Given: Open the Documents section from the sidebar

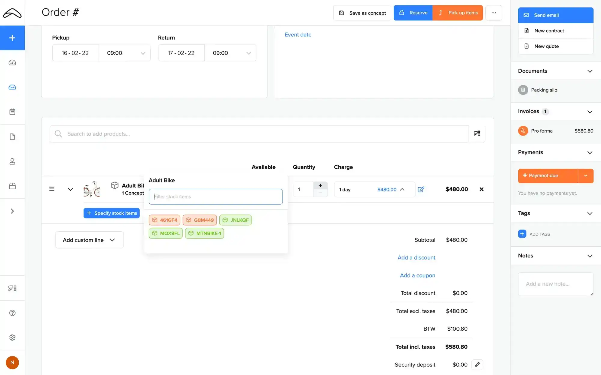Looking at the screenshot, I should click(12, 136).
